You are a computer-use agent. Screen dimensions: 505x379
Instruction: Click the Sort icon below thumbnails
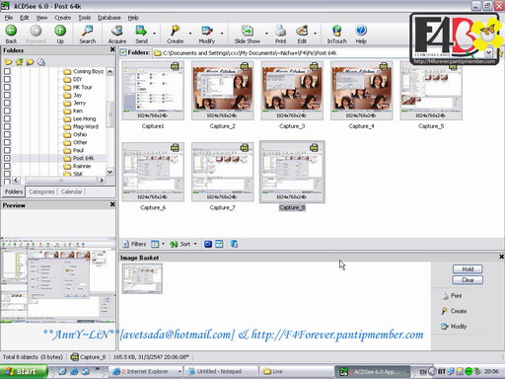(x=174, y=244)
